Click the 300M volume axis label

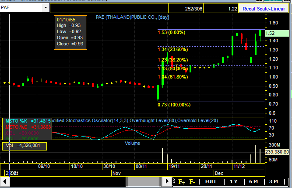[274, 145]
